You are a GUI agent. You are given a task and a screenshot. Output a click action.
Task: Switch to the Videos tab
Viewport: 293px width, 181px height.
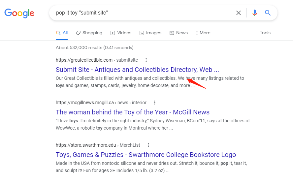pos(121,33)
